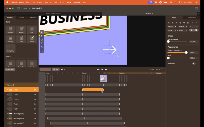Click the X position input field
204x127 pixels.
click(172, 26)
